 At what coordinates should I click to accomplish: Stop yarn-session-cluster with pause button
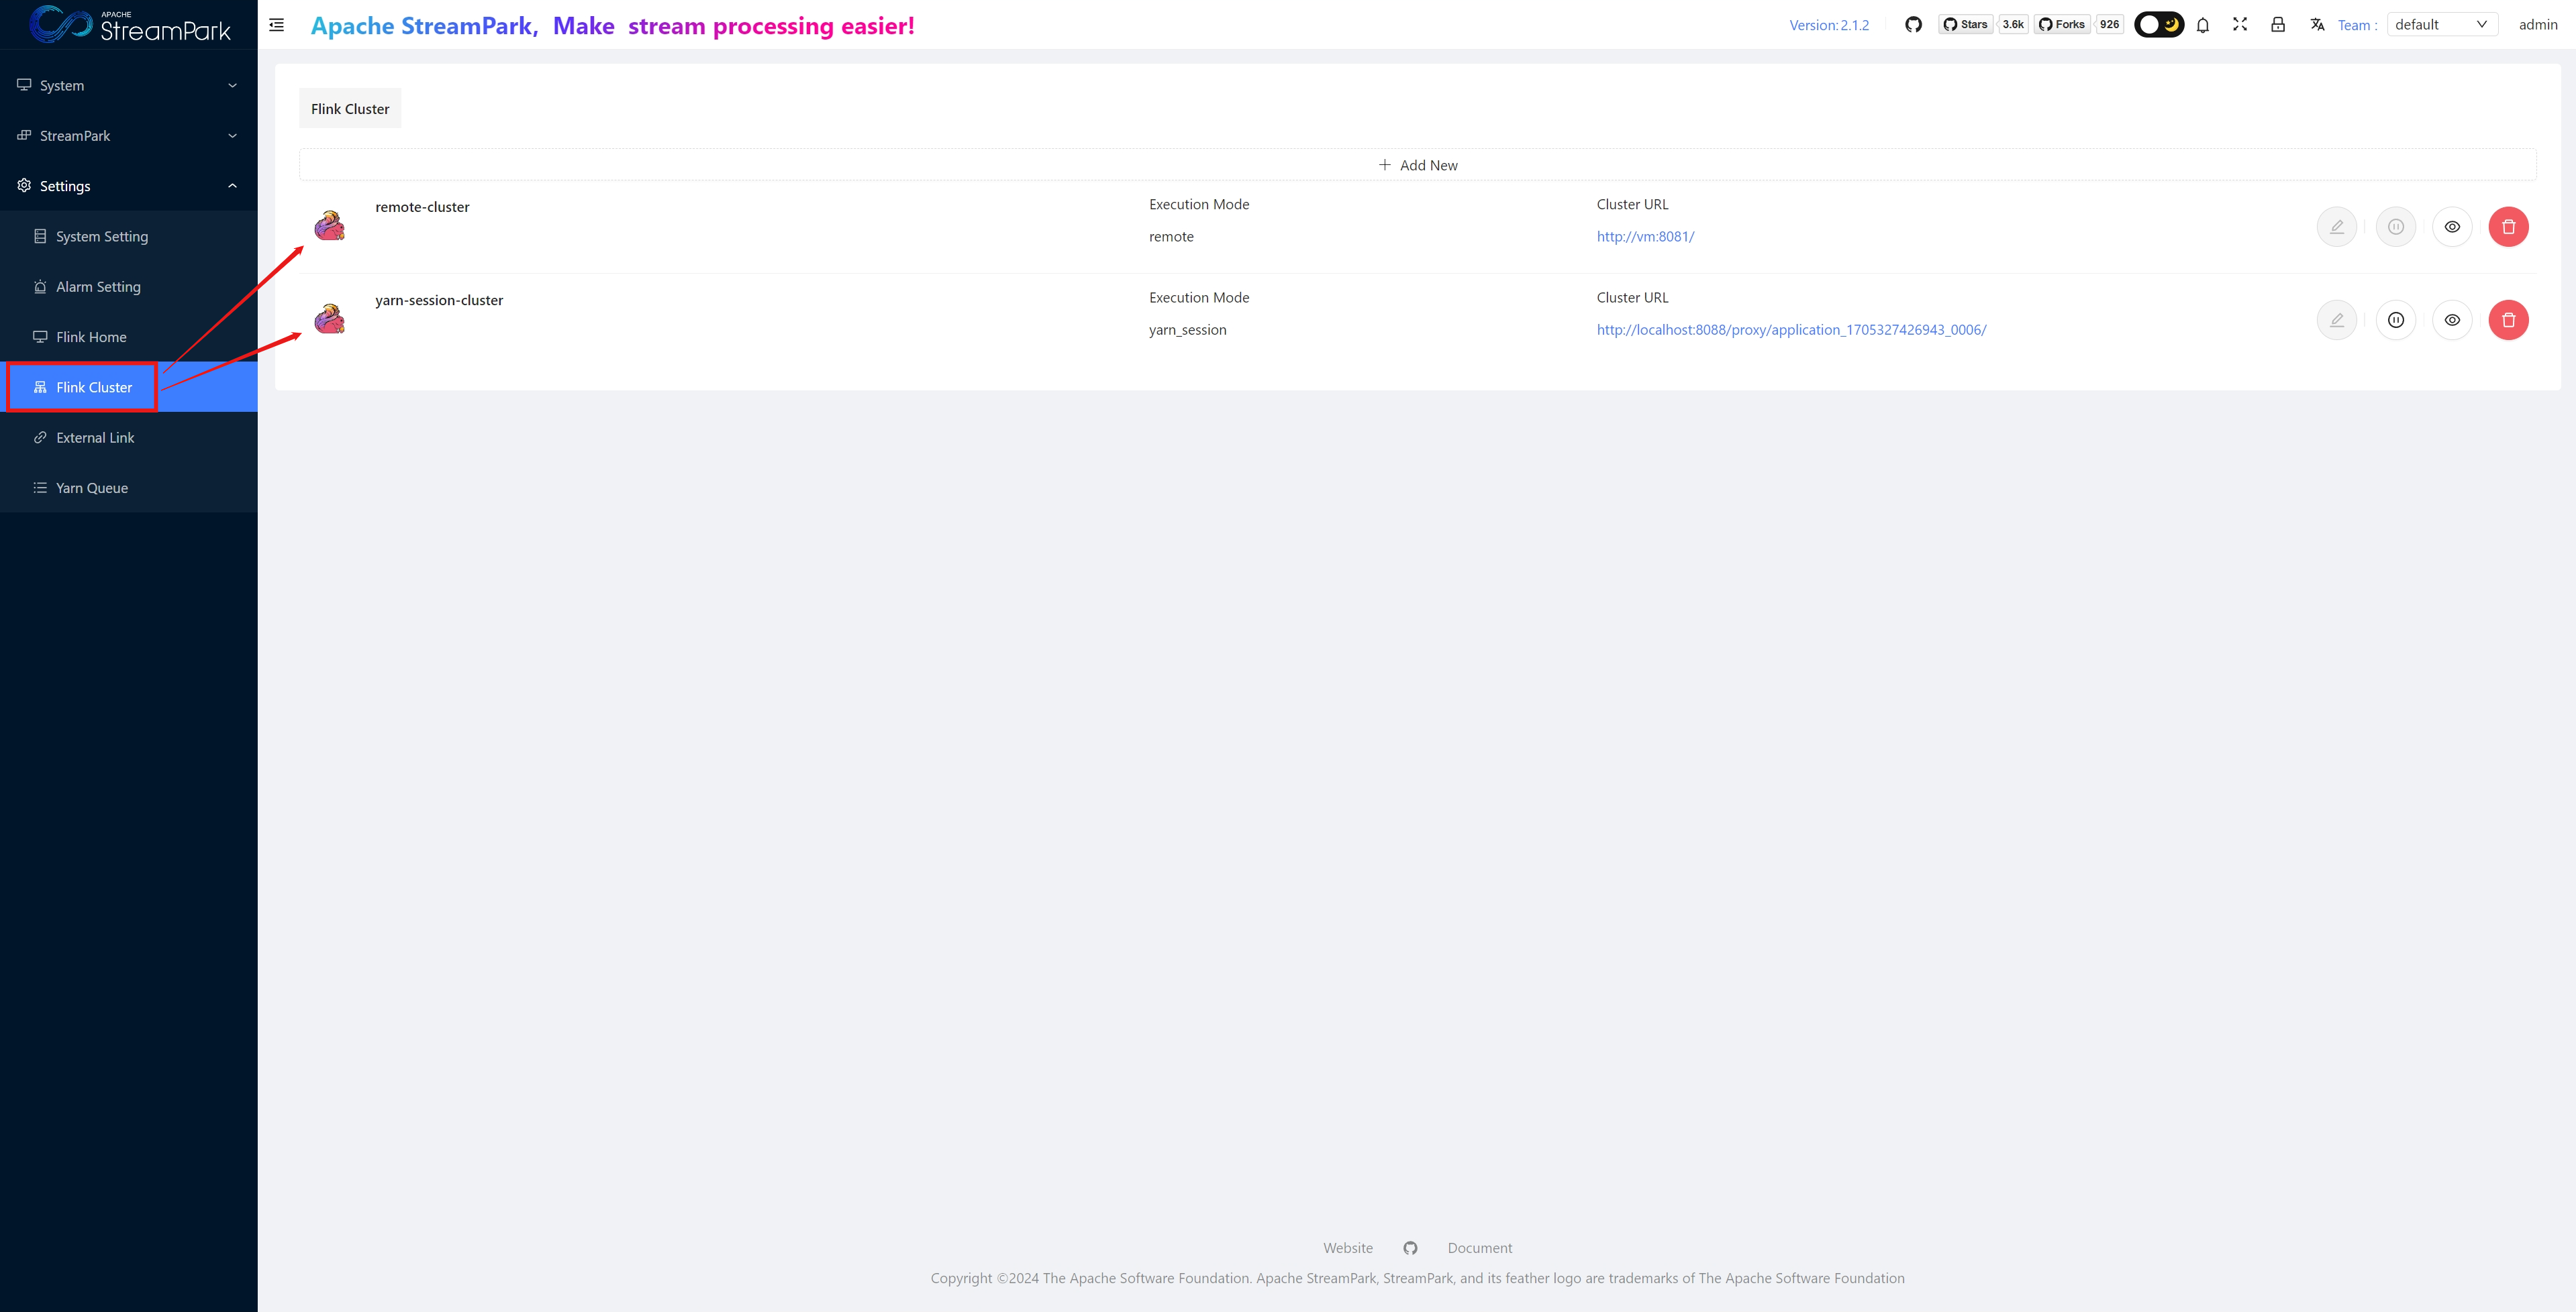coord(2396,320)
